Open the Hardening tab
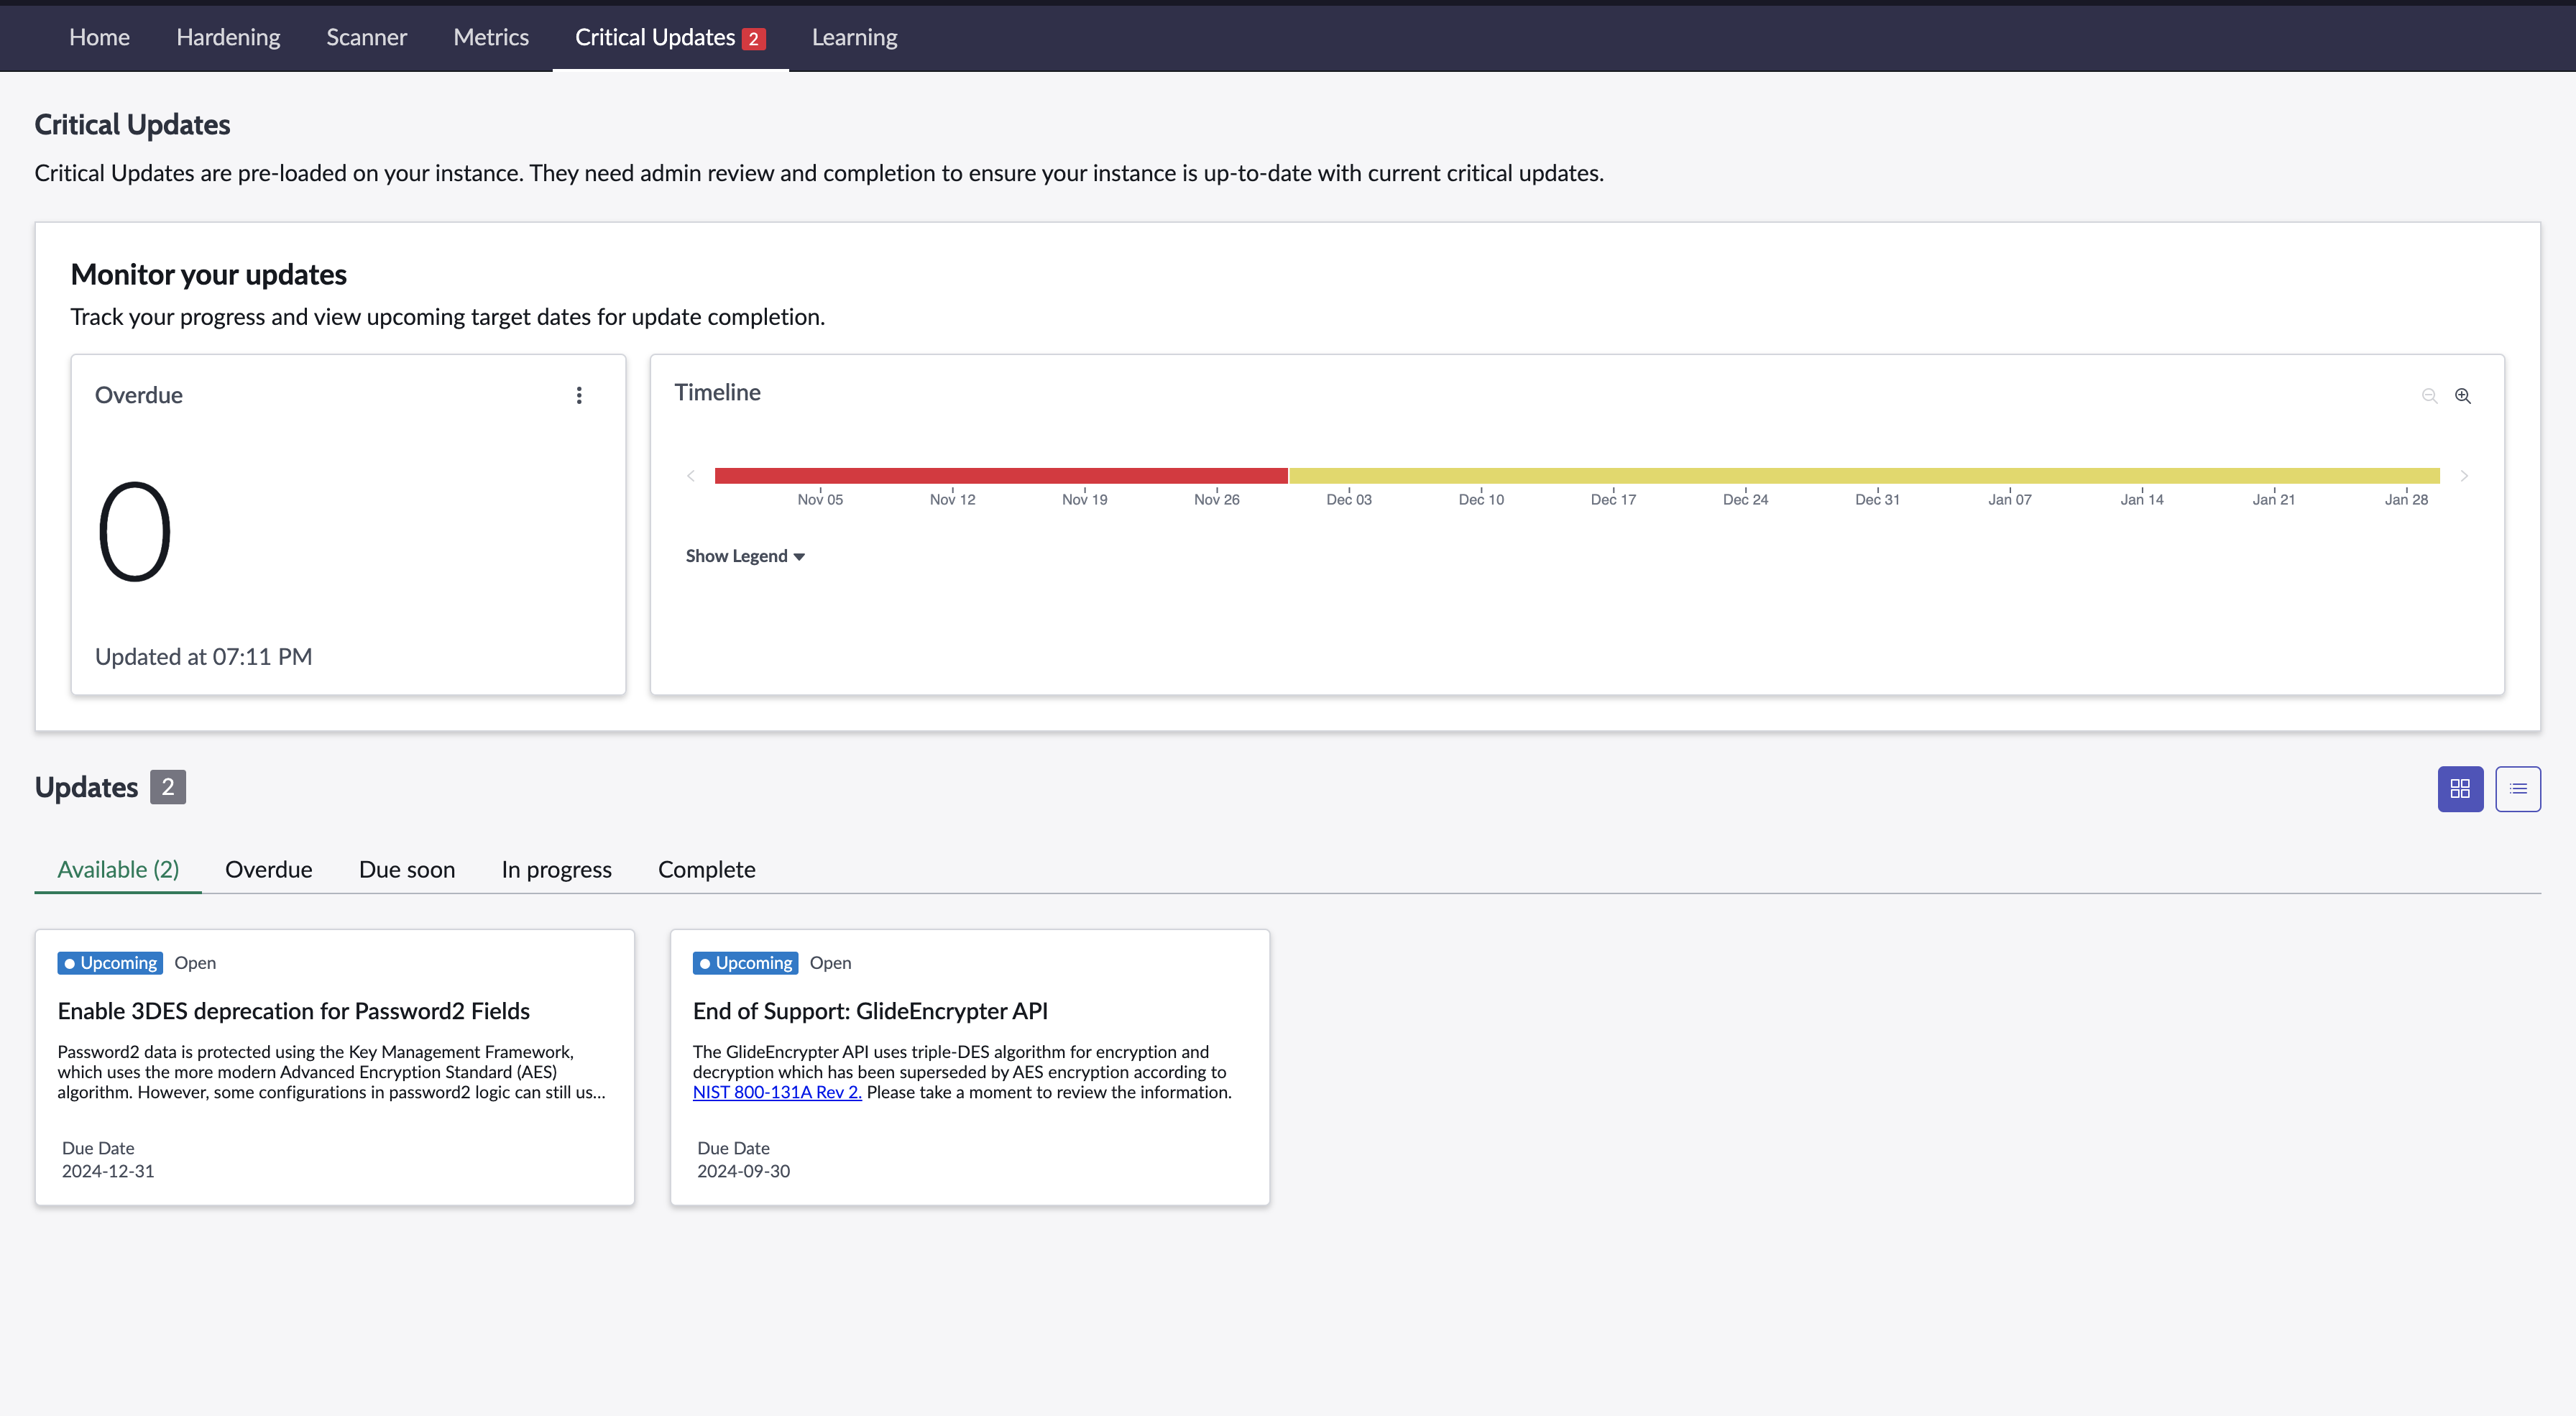Viewport: 2576px width, 1416px height. click(228, 37)
